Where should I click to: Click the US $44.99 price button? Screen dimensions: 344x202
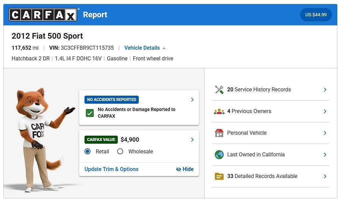[316, 15]
